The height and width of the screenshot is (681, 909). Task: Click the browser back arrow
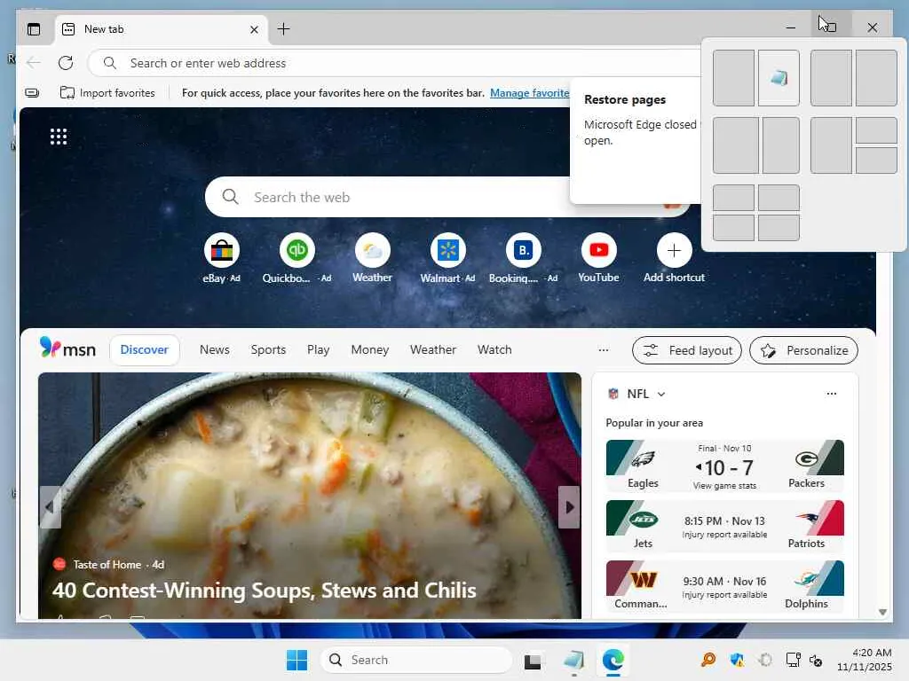pos(34,63)
